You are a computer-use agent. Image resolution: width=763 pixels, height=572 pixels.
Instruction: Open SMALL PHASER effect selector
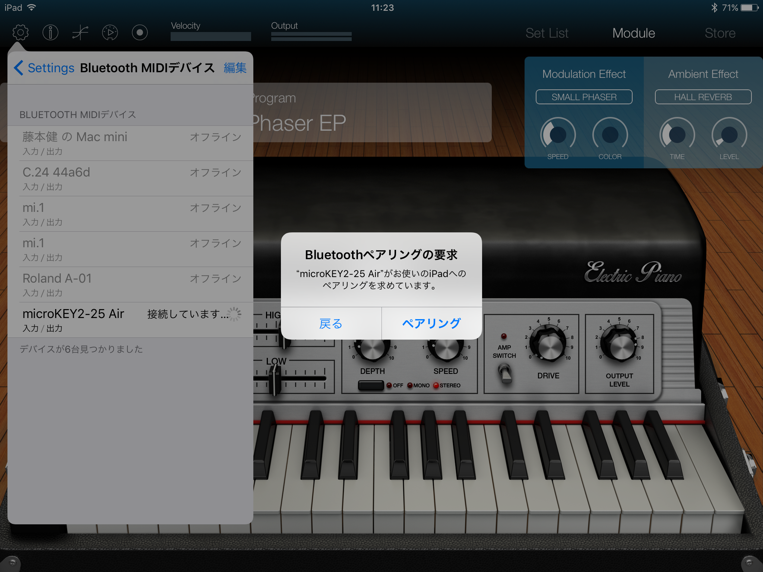click(584, 97)
